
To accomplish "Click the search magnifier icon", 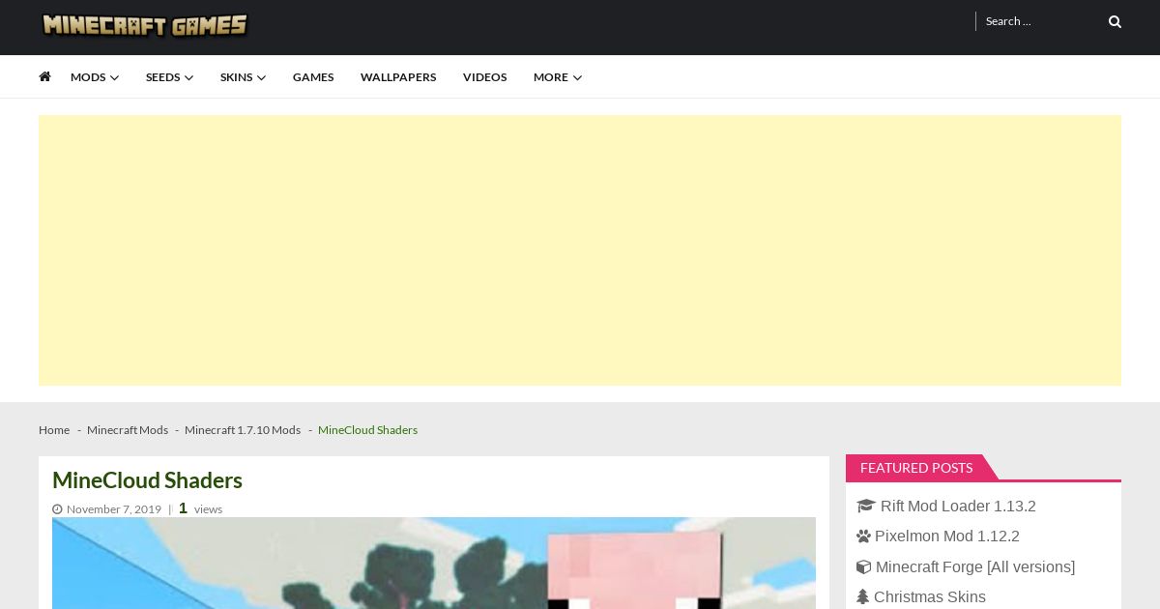I will [1115, 21].
